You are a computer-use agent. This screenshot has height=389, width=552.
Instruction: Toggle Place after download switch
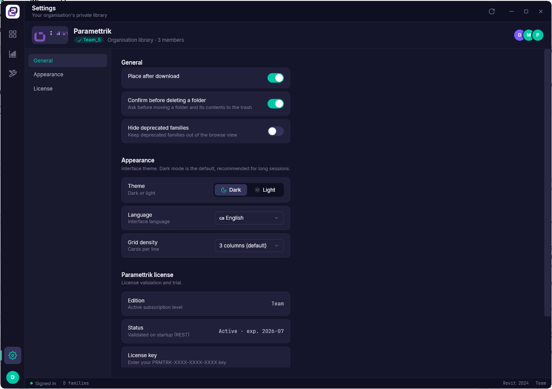(x=276, y=78)
